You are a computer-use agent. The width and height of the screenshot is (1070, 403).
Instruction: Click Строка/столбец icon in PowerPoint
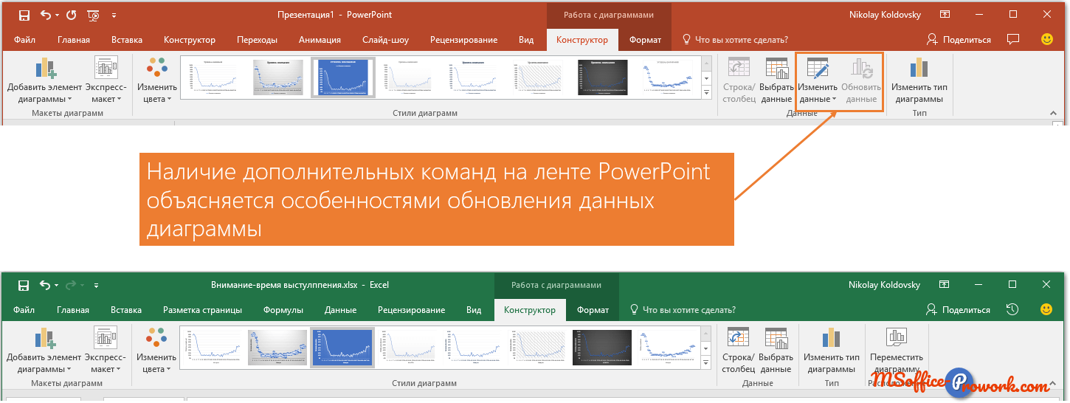[739, 80]
